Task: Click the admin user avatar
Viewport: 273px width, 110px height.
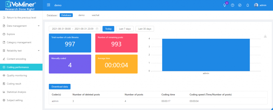Action: pos(256,5)
